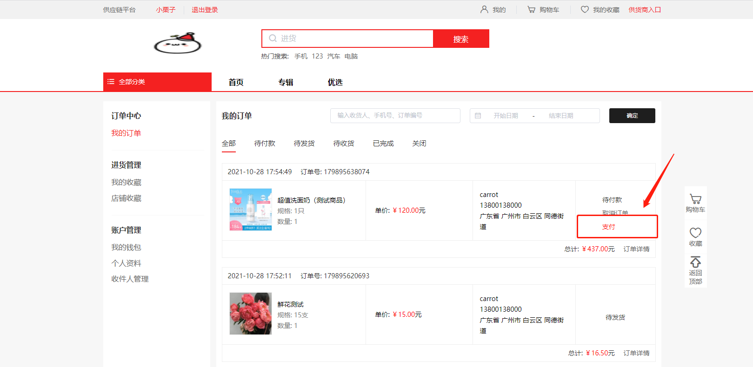Open 我的钱包 in the account sidebar
Image resolution: width=753 pixels, height=367 pixels.
click(x=126, y=247)
